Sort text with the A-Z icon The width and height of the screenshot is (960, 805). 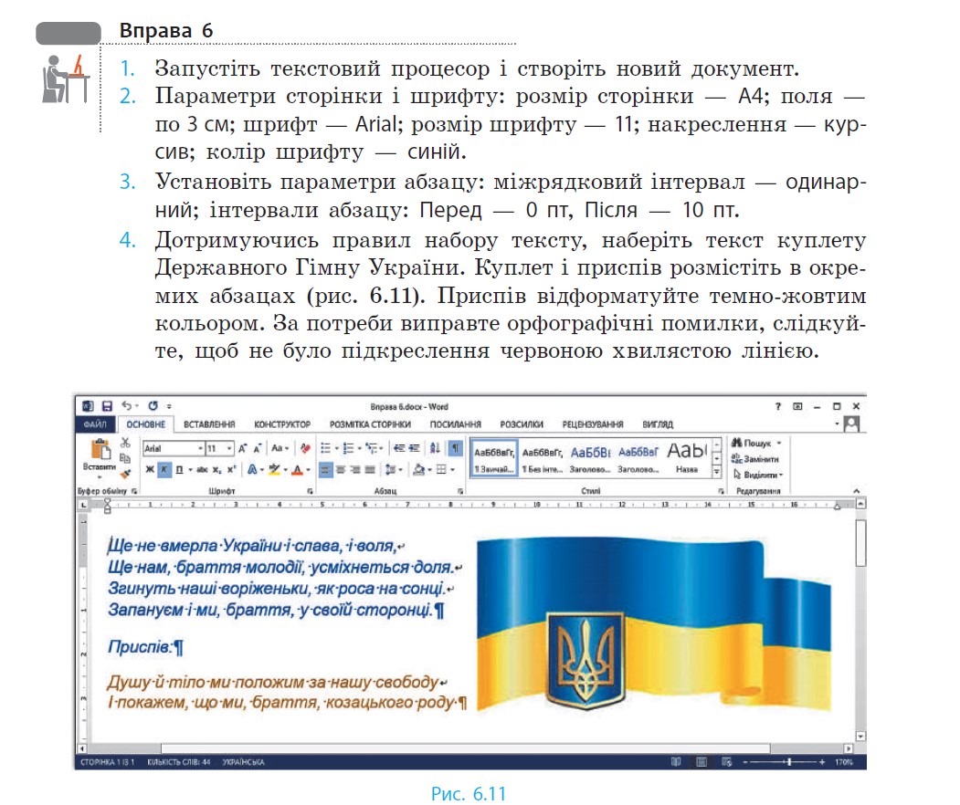point(435,448)
